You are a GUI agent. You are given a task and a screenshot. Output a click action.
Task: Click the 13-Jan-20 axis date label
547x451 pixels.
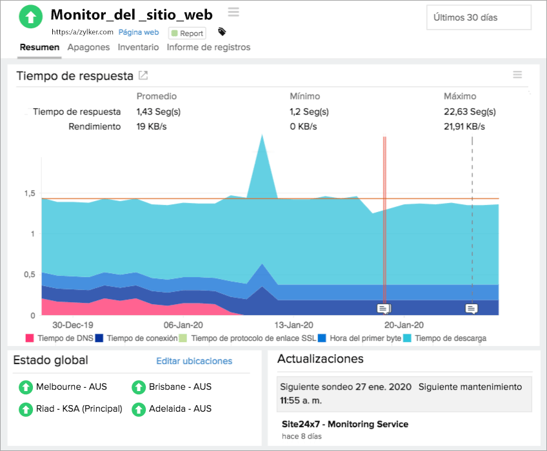tap(293, 325)
